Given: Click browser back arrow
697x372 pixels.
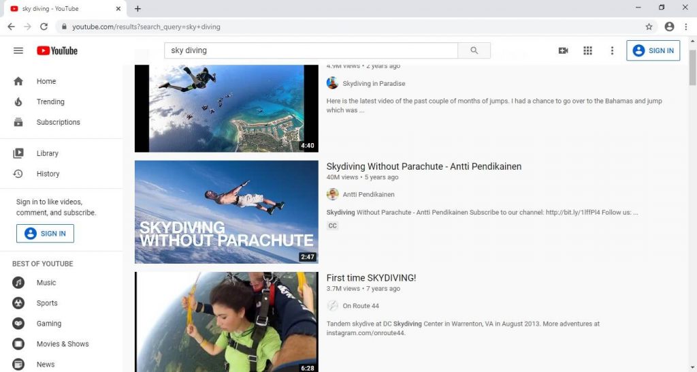Looking at the screenshot, I should click(x=11, y=27).
